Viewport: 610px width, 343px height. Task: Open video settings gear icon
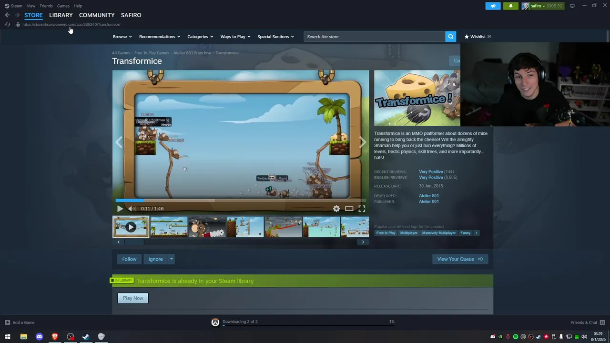(x=336, y=209)
